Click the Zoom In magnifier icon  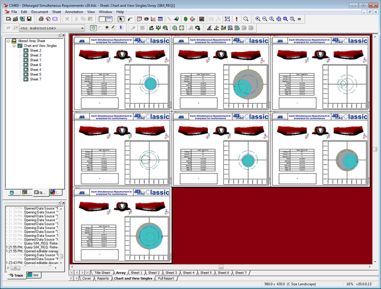click(x=258, y=19)
